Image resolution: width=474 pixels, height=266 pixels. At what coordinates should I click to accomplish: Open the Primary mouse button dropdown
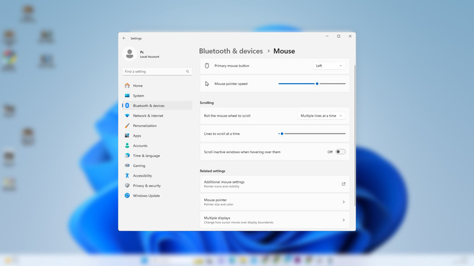(329, 66)
